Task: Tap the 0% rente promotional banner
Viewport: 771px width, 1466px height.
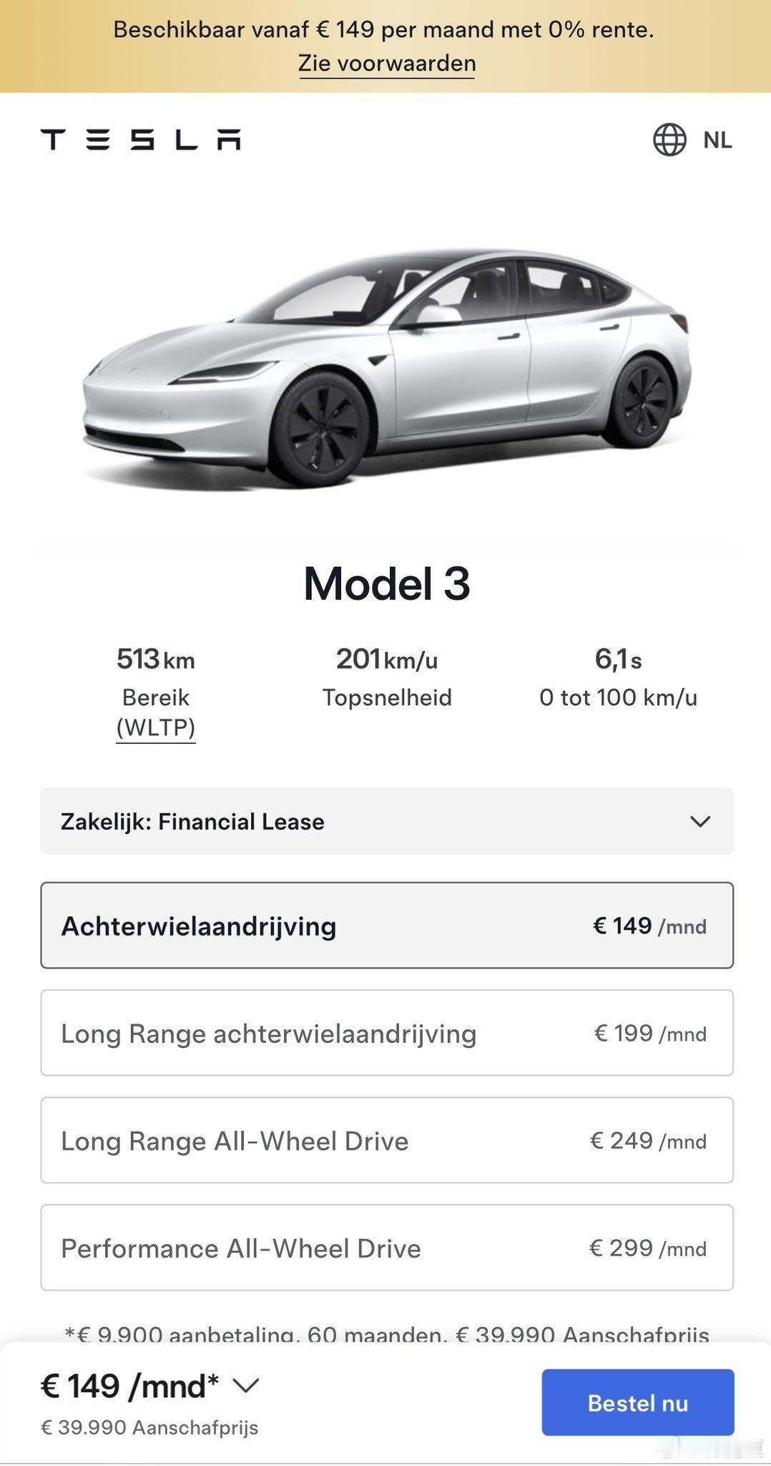Action: [385, 47]
